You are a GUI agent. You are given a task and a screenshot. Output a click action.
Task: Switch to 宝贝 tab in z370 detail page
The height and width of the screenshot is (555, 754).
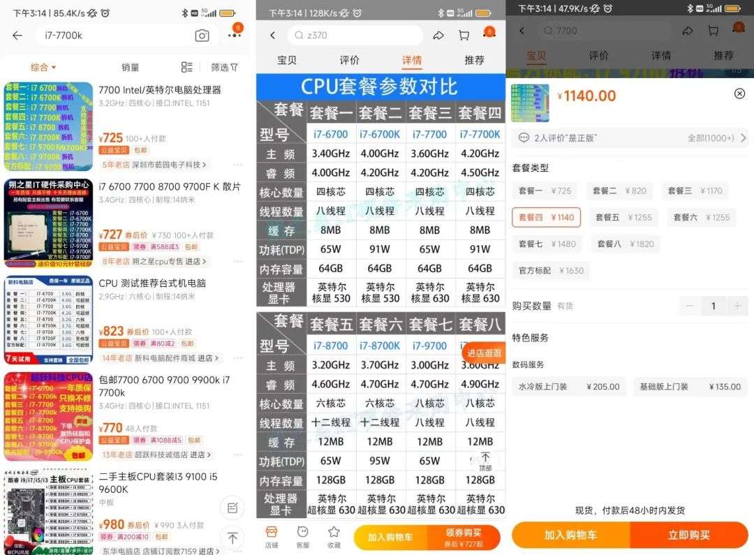pos(287,60)
